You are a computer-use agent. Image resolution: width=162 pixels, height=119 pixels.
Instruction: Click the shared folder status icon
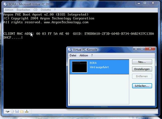coord(22,111)
